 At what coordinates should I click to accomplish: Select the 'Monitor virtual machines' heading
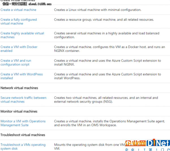coord(19,111)
